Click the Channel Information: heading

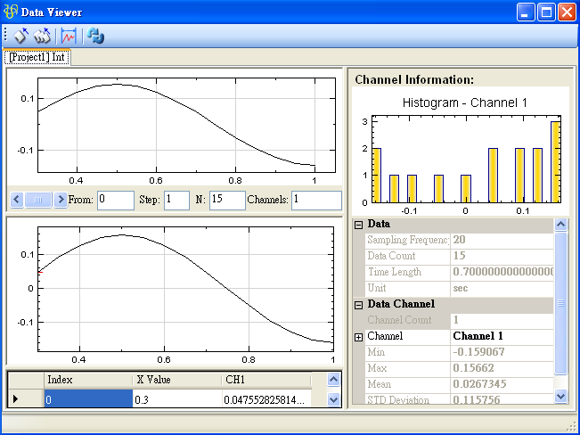(x=414, y=79)
